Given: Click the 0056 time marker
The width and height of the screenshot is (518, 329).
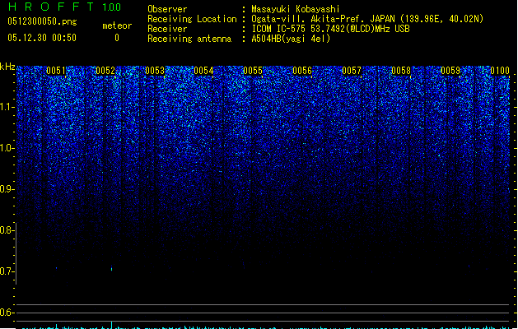Looking at the screenshot, I should [302, 71].
